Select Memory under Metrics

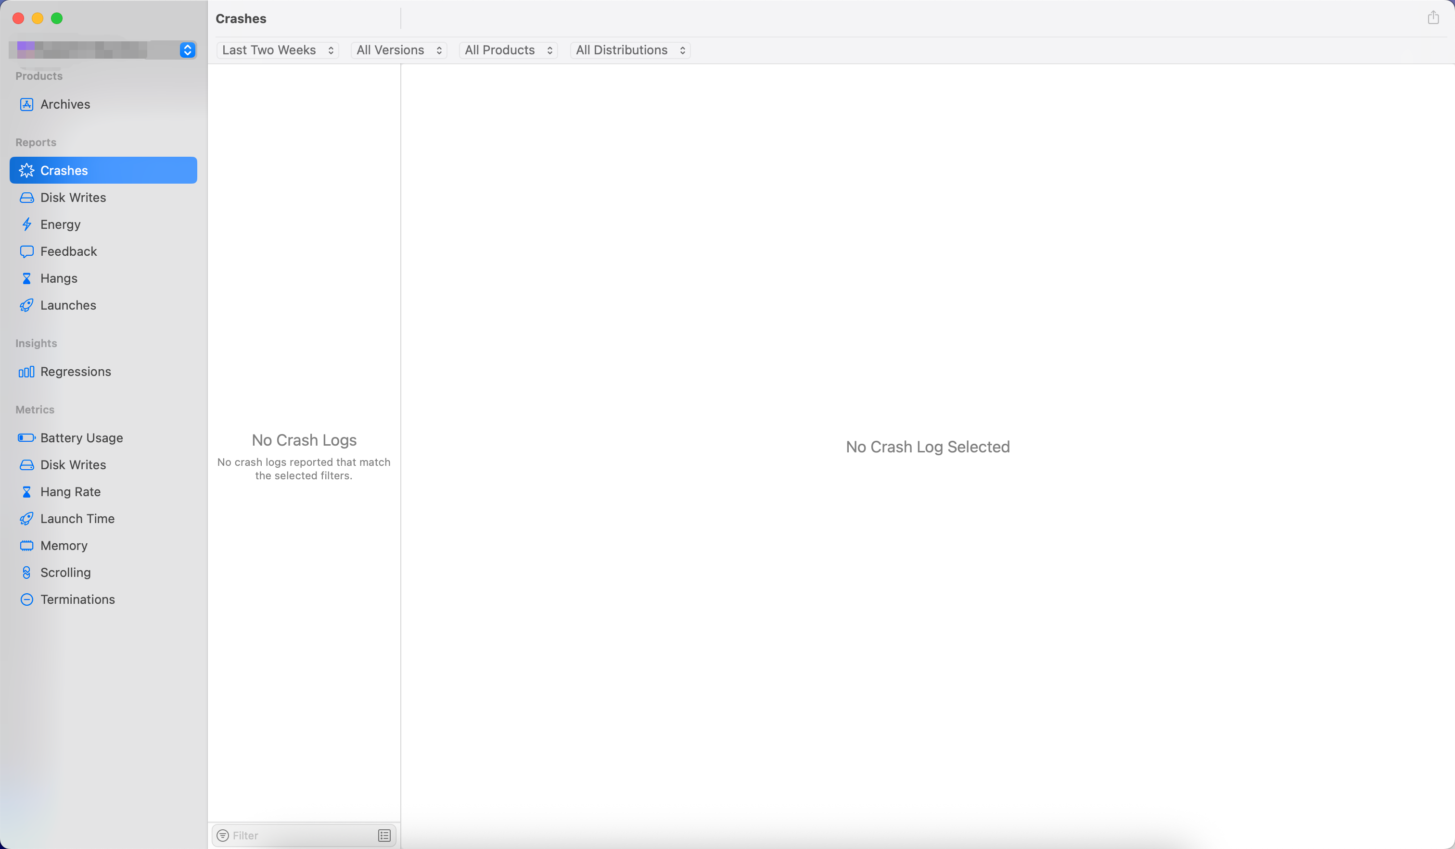(x=64, y=546)
